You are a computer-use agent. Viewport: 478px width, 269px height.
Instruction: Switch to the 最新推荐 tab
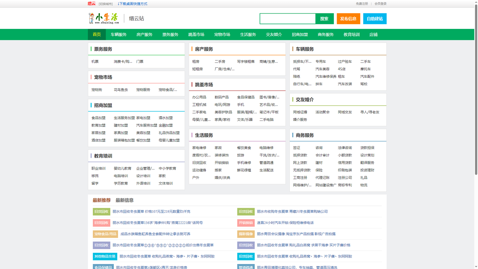click(x=102, y=200)
